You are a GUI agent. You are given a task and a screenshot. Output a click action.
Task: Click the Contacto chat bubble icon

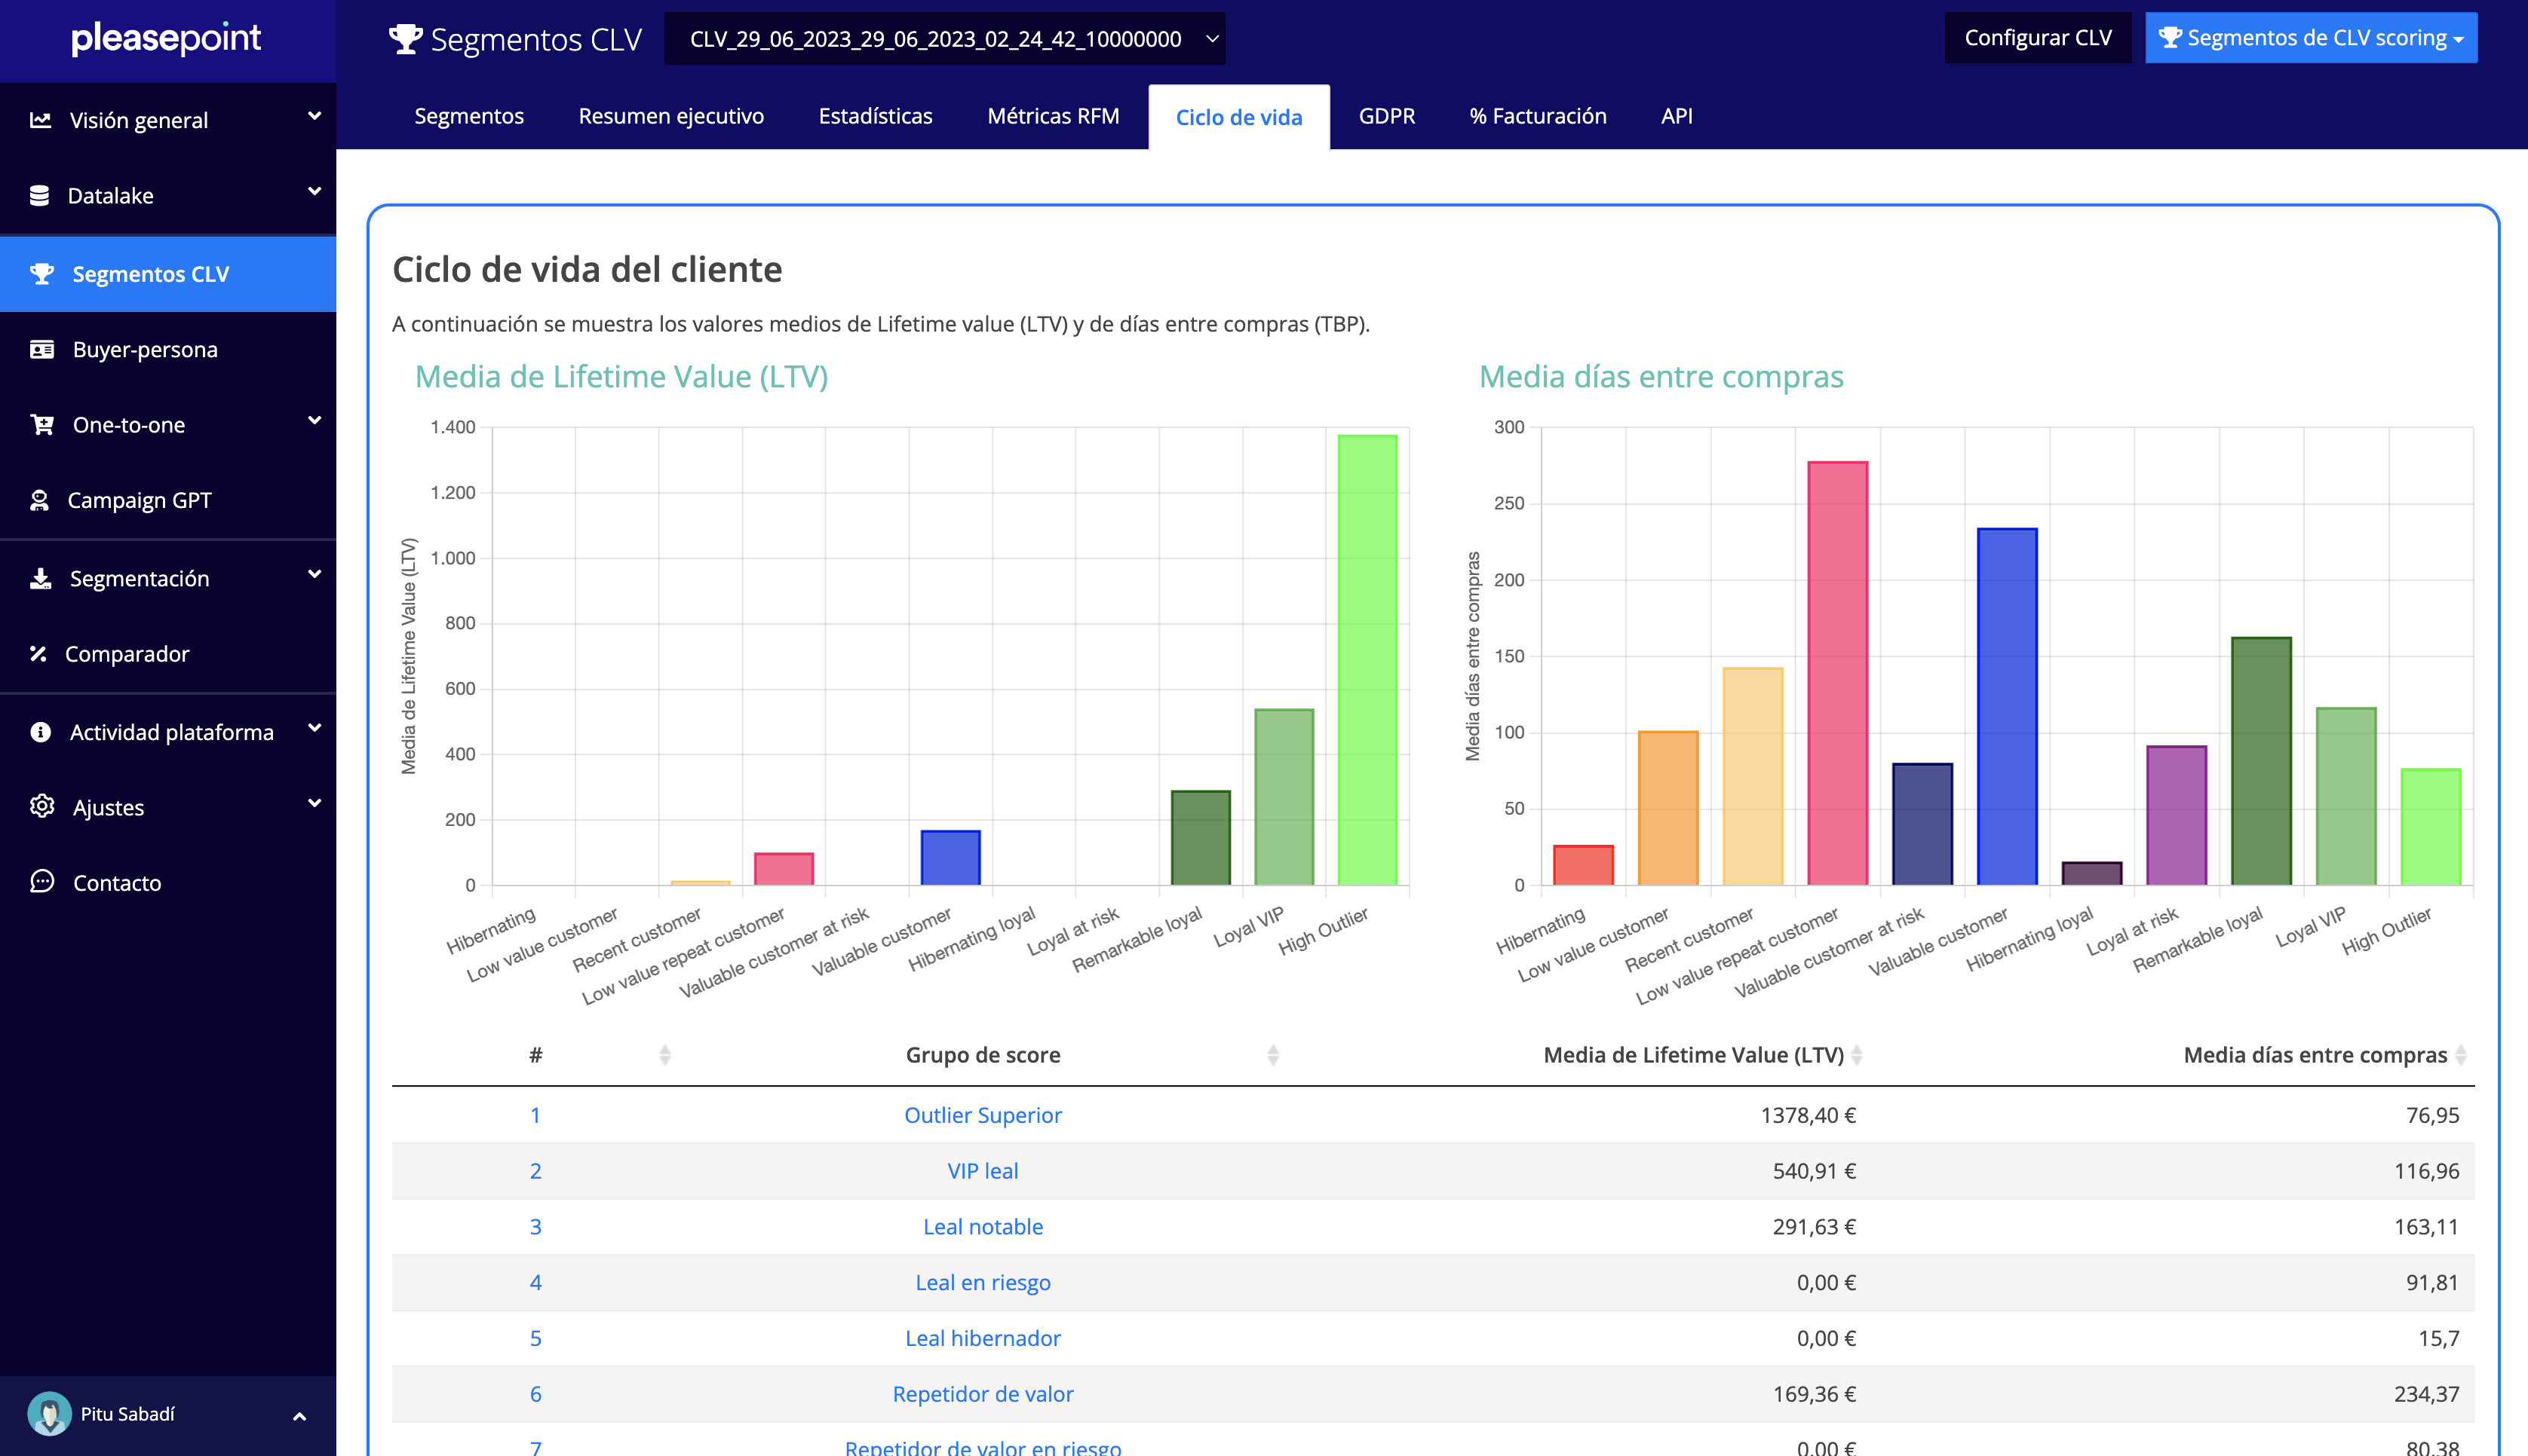pos(41,882)
